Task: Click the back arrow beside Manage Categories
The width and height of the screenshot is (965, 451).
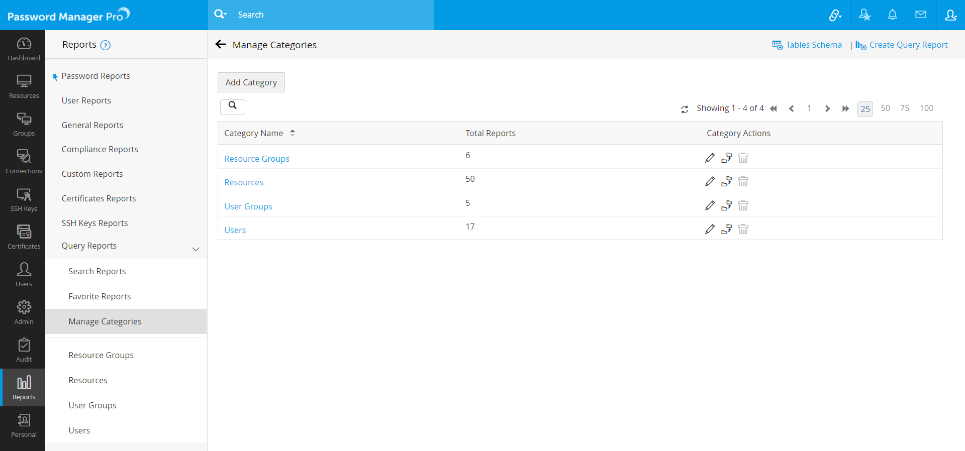Action: [221, 44]
